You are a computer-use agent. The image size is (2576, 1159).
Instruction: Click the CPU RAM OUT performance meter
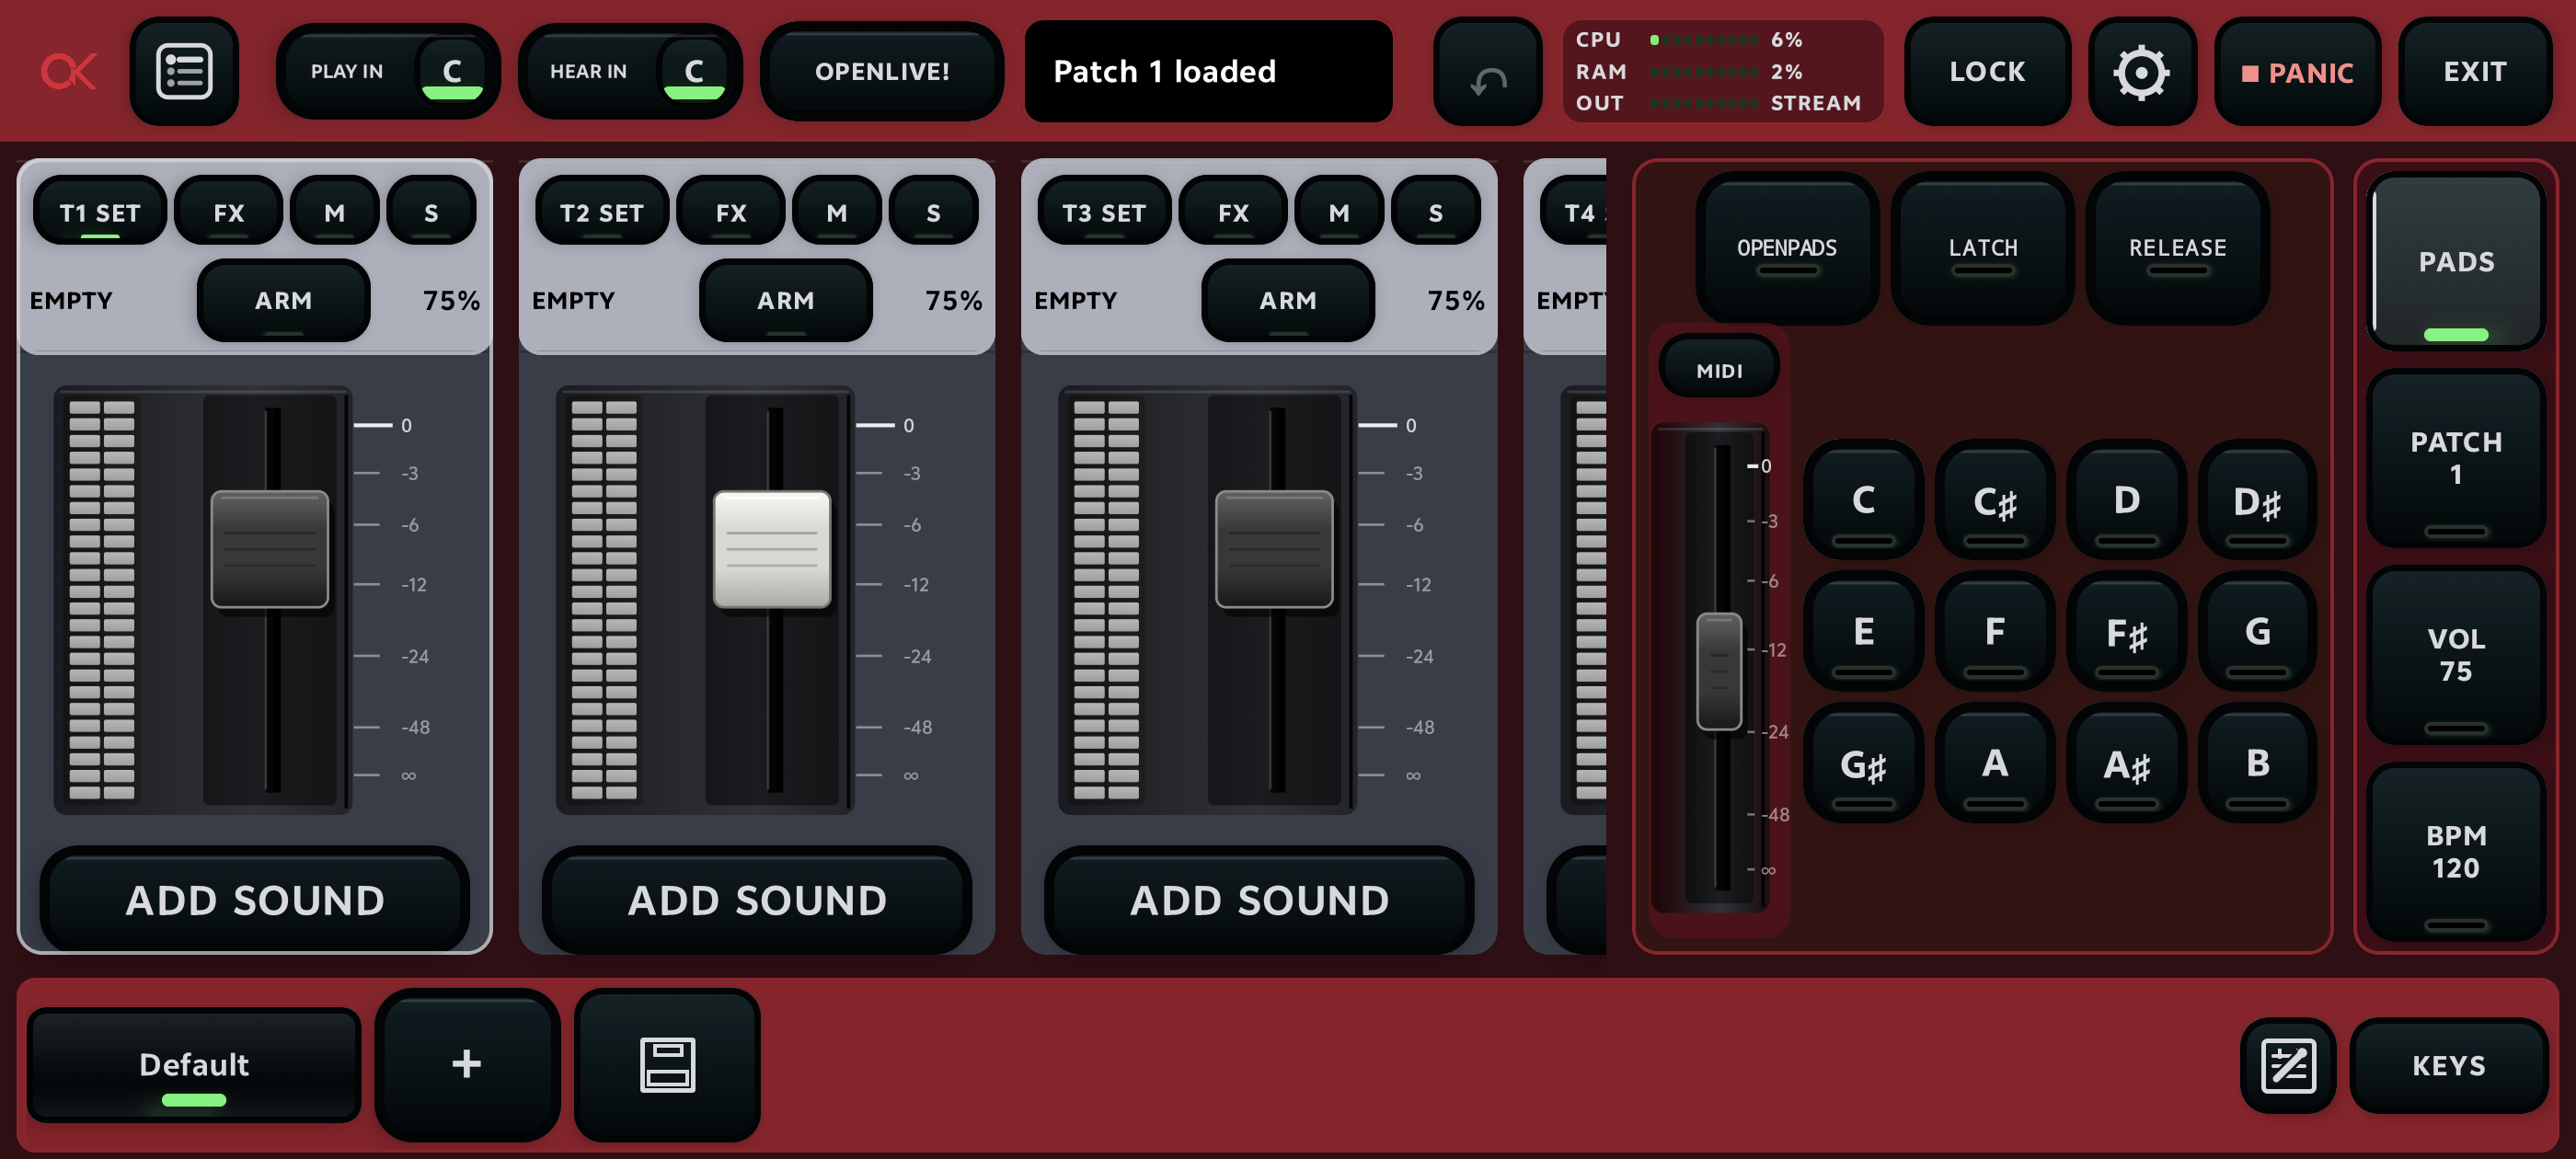click(x=1723, y=71)
